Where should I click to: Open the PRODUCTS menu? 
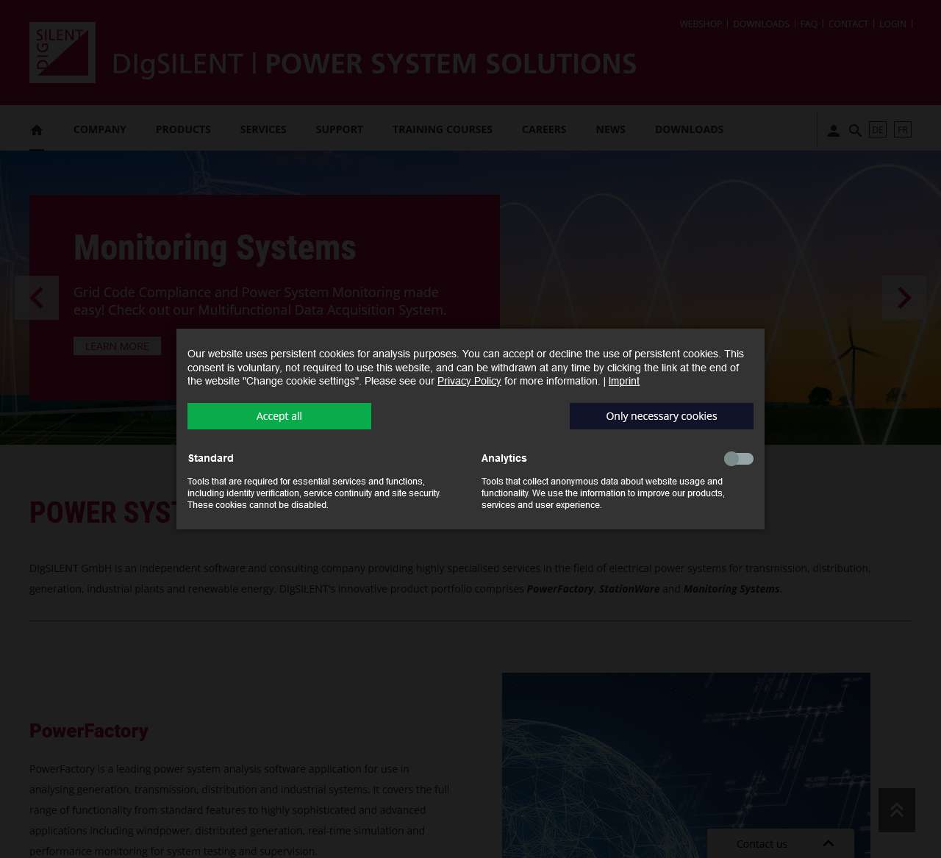pyautogui.click(x=183, y=129)
